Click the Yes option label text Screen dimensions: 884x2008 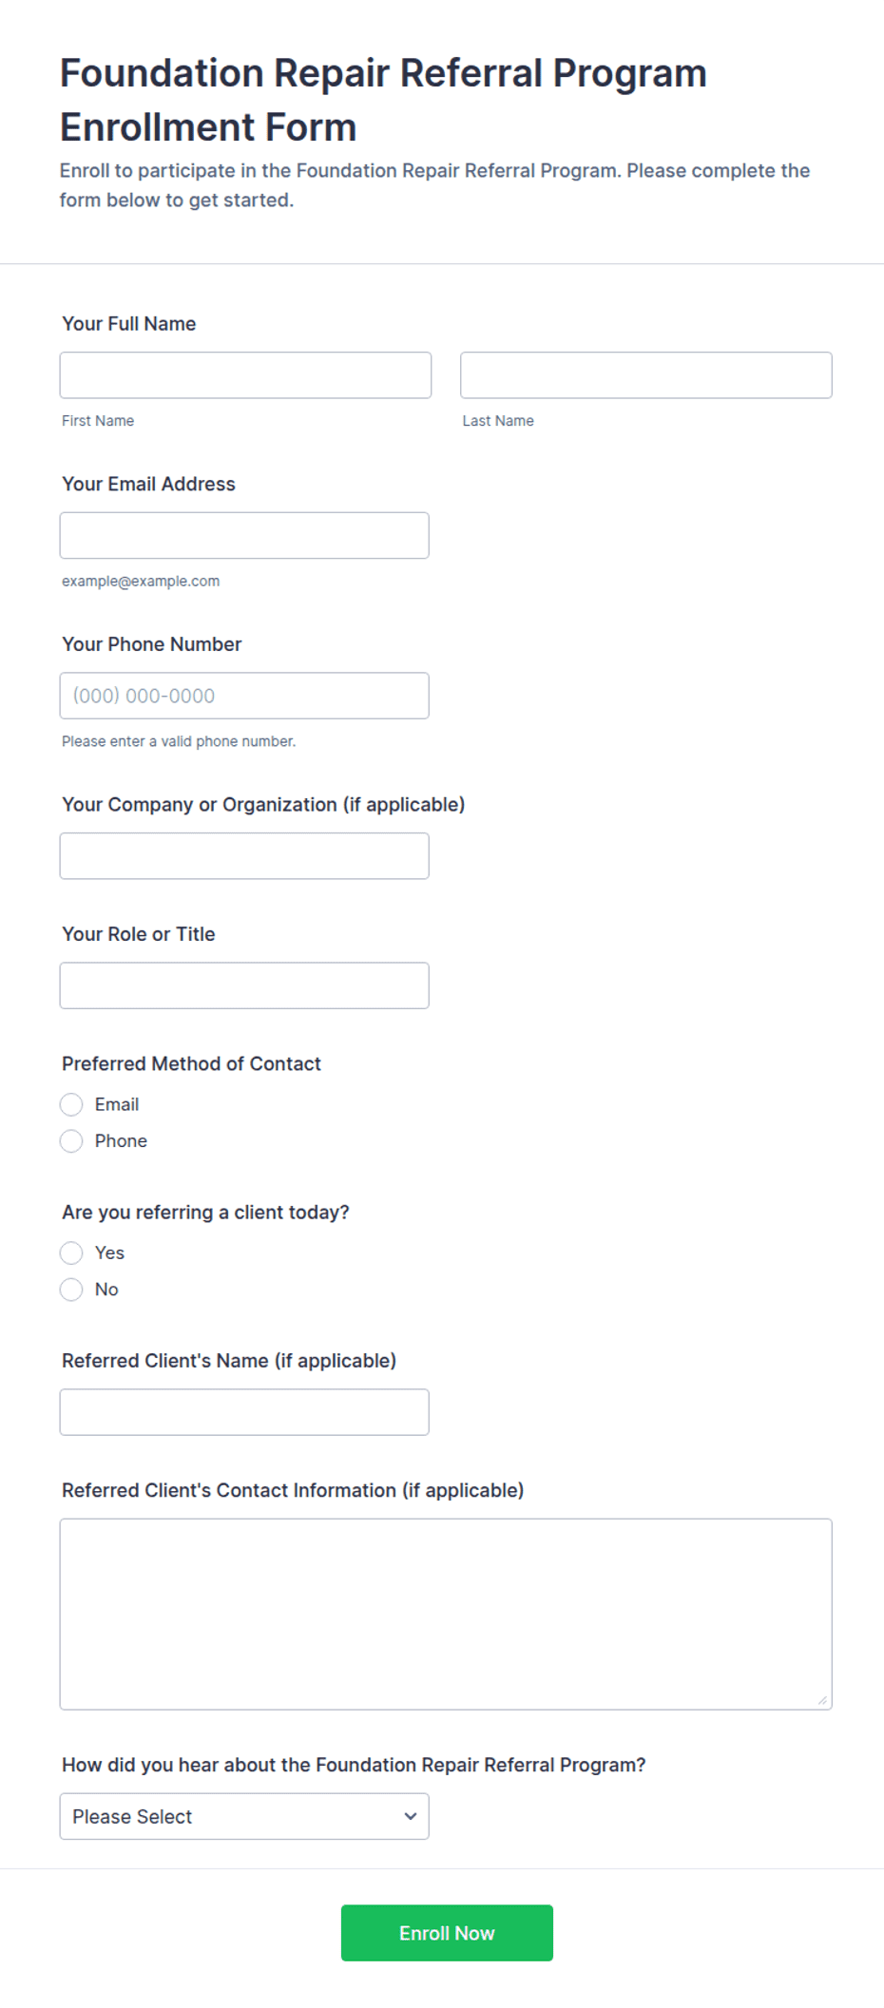(x=109, y=1253)
